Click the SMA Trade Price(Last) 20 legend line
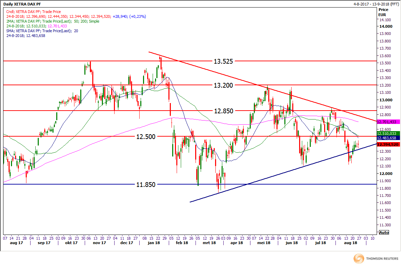Screen dimensions: 401x265 pos(42,31)
